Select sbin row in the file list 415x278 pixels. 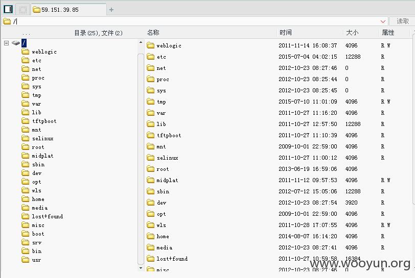(278, 192)
